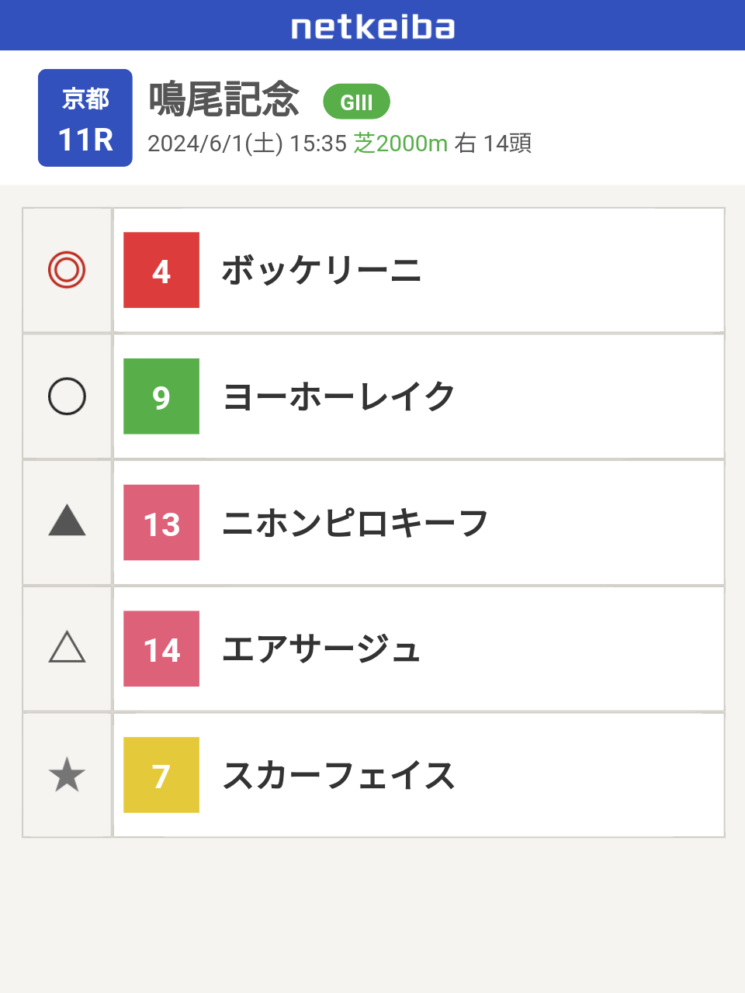The width and height of the screenshot is (745, 993).
Task: Click the red number 4 swatch
Action: pyautogui.click(x=161, y=270)
